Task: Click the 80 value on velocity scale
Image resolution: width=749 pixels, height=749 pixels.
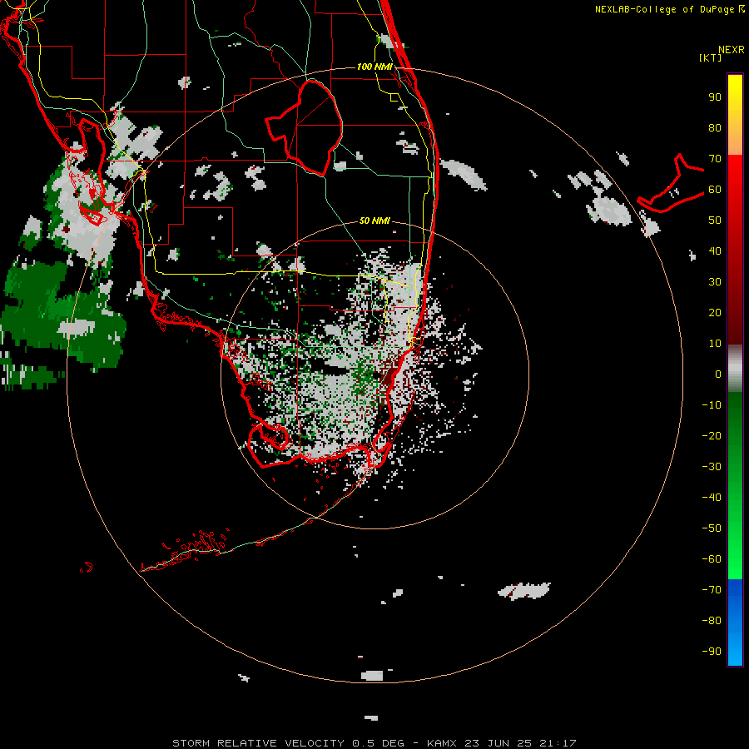Action: (715, 128)
